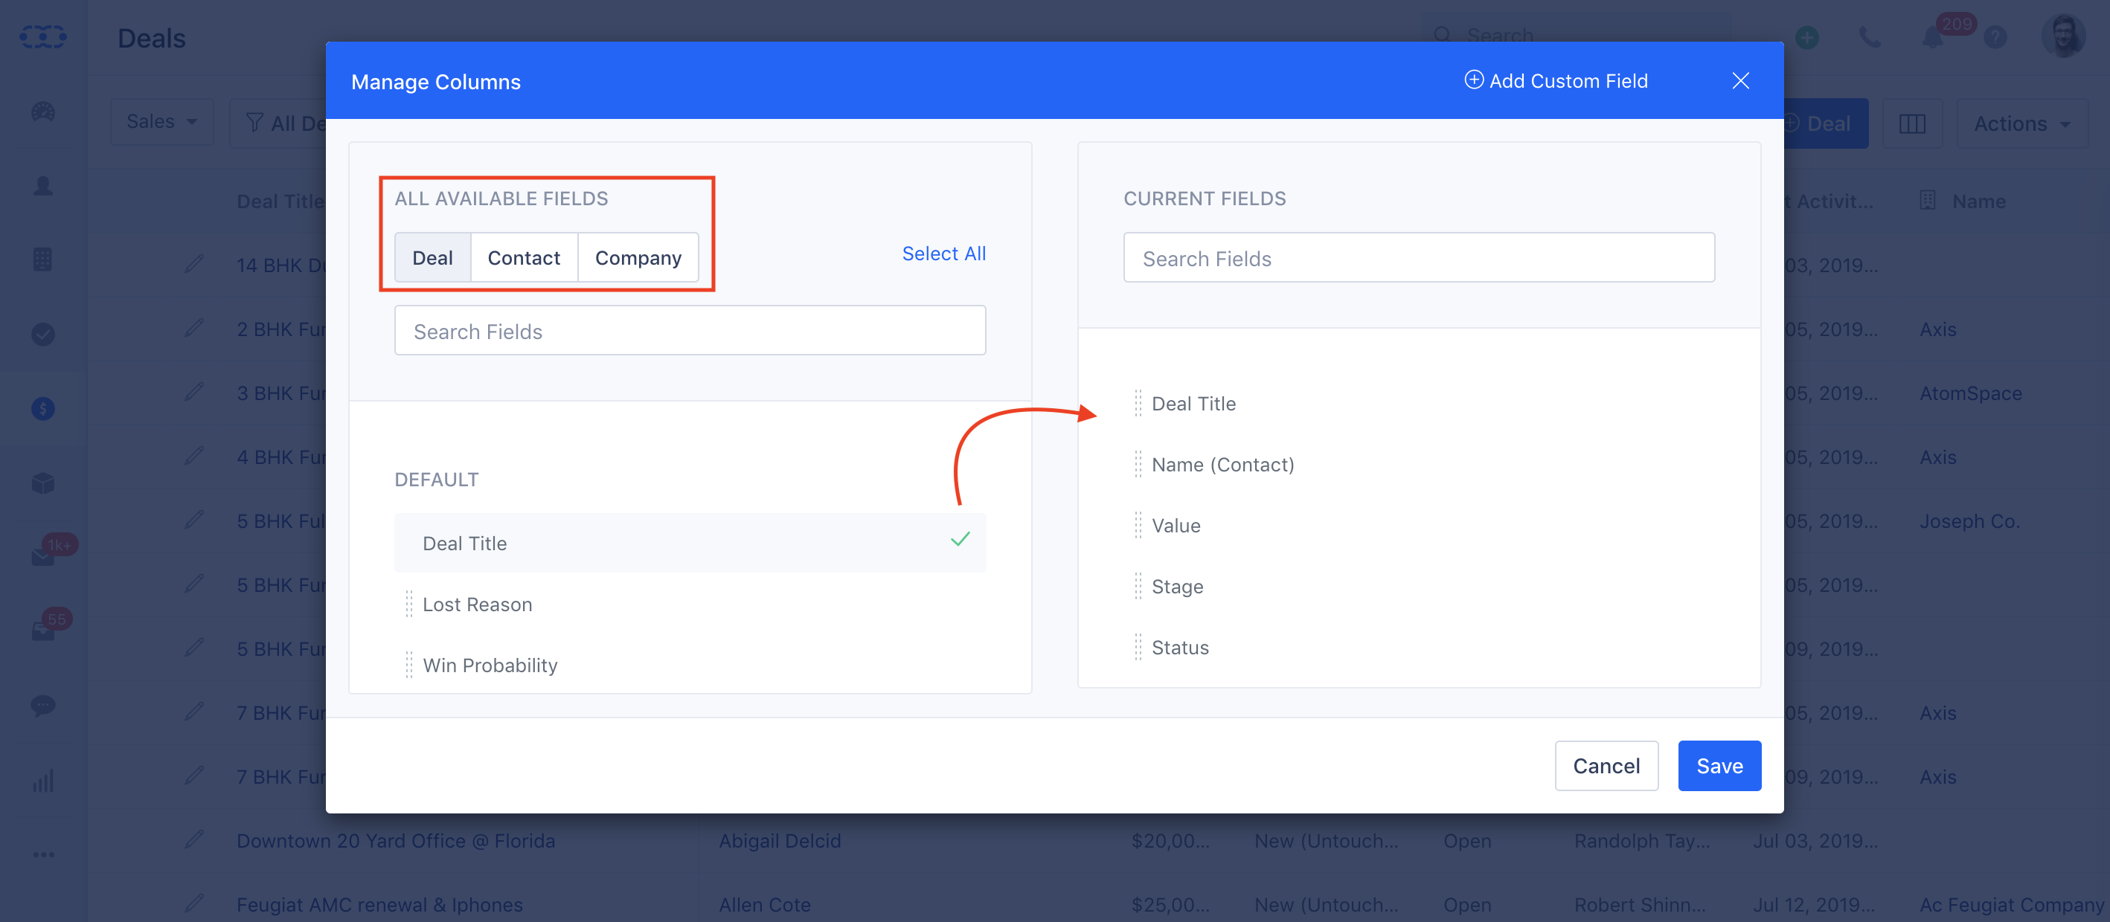Click the green quick-add plus icon in the header
This screenshot has height=922, width=2110.
1807,37
